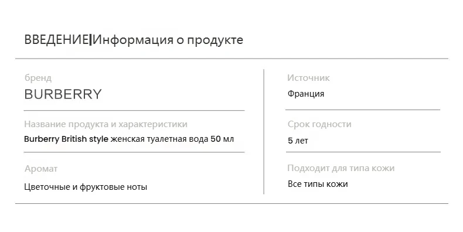Click the 'Аромат' label

(x=41, y=169)
